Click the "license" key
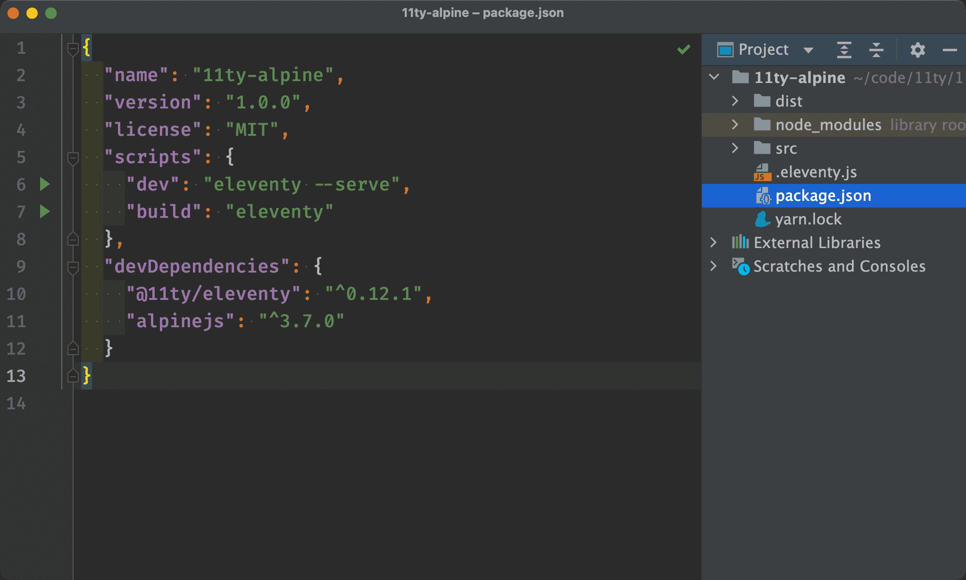The height and width of the screenshot is (580, 966). coord(153,130)
